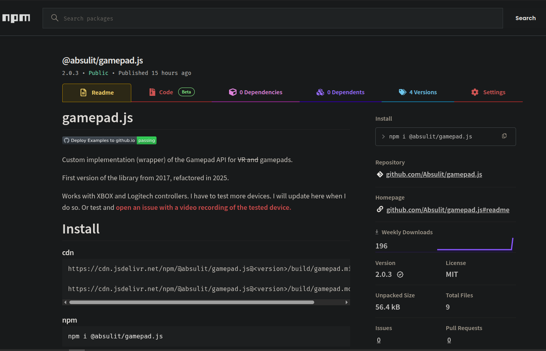Open the github.com/Absulit/gamepad.js repository link

click(434, 174)
